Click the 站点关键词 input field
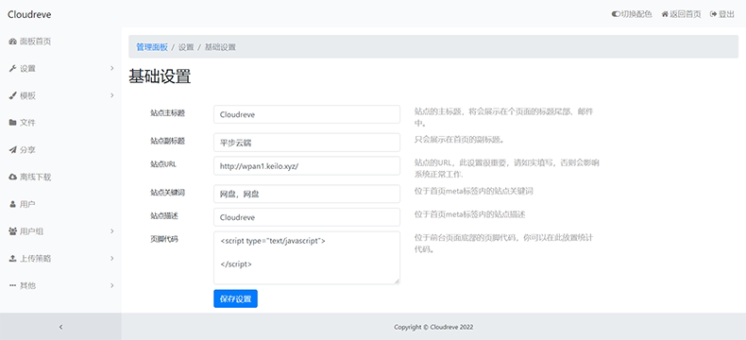Image resolution: width=746 pixels, height=340 pixels. click(307, 194)
